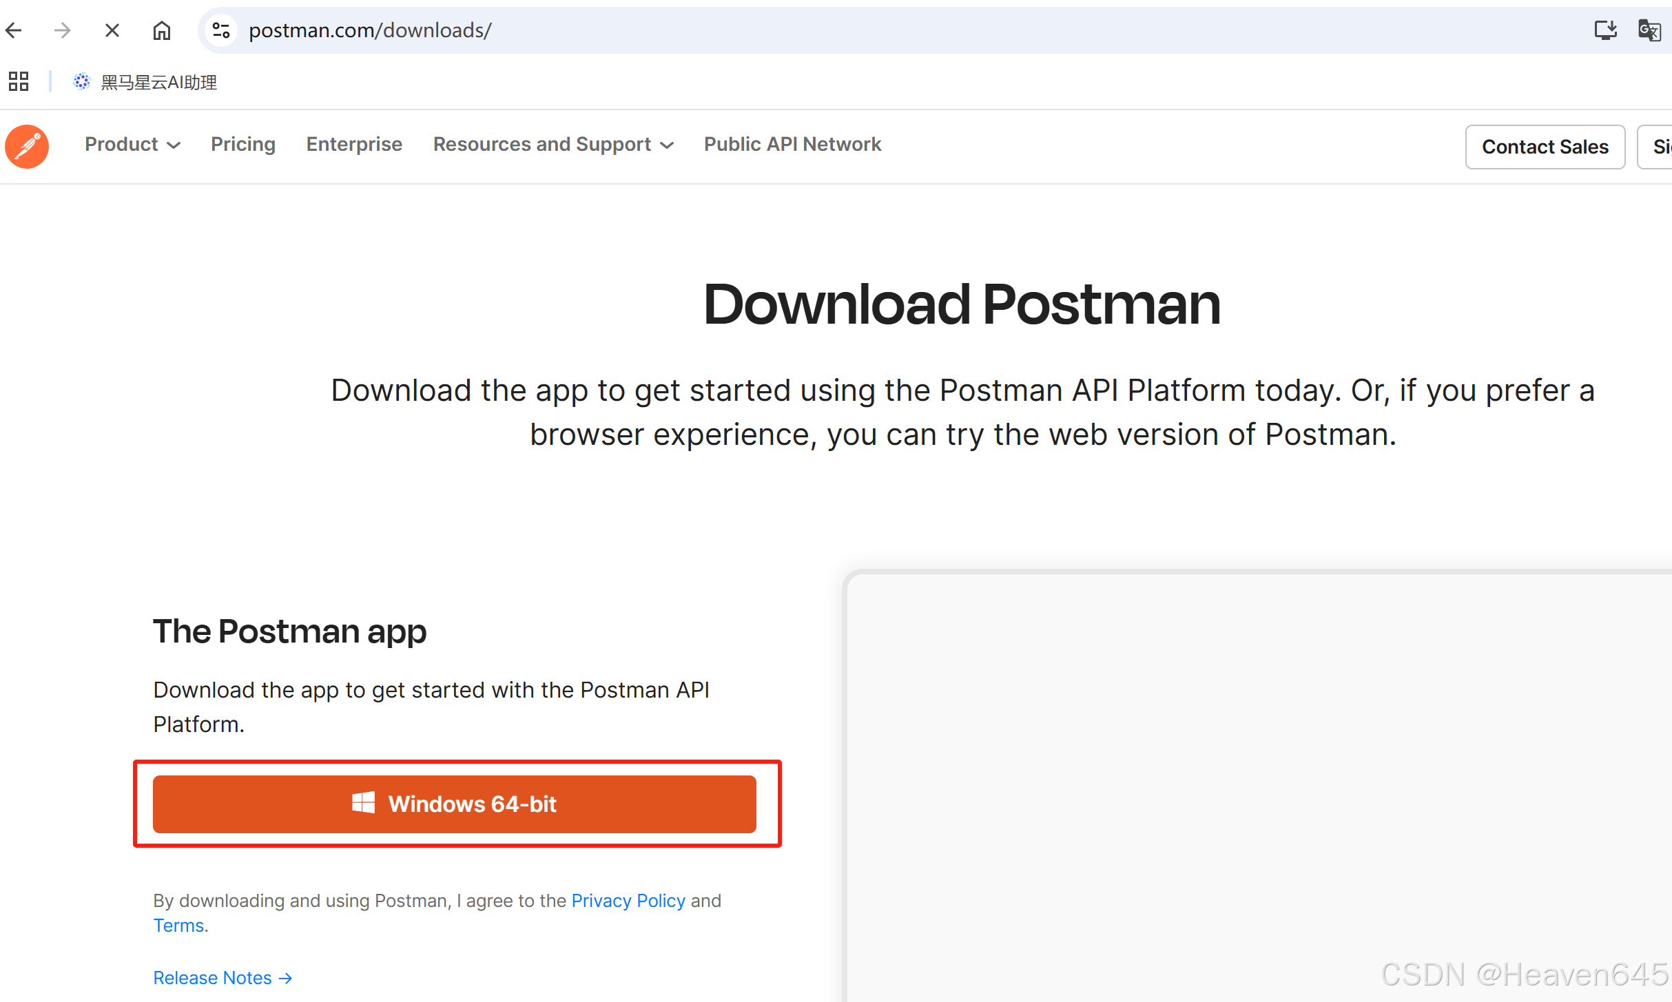Viewport: 1672px width, 1002px height.
Task: Expand Resources and Support dropdown
Action: [x=553, y=145]
